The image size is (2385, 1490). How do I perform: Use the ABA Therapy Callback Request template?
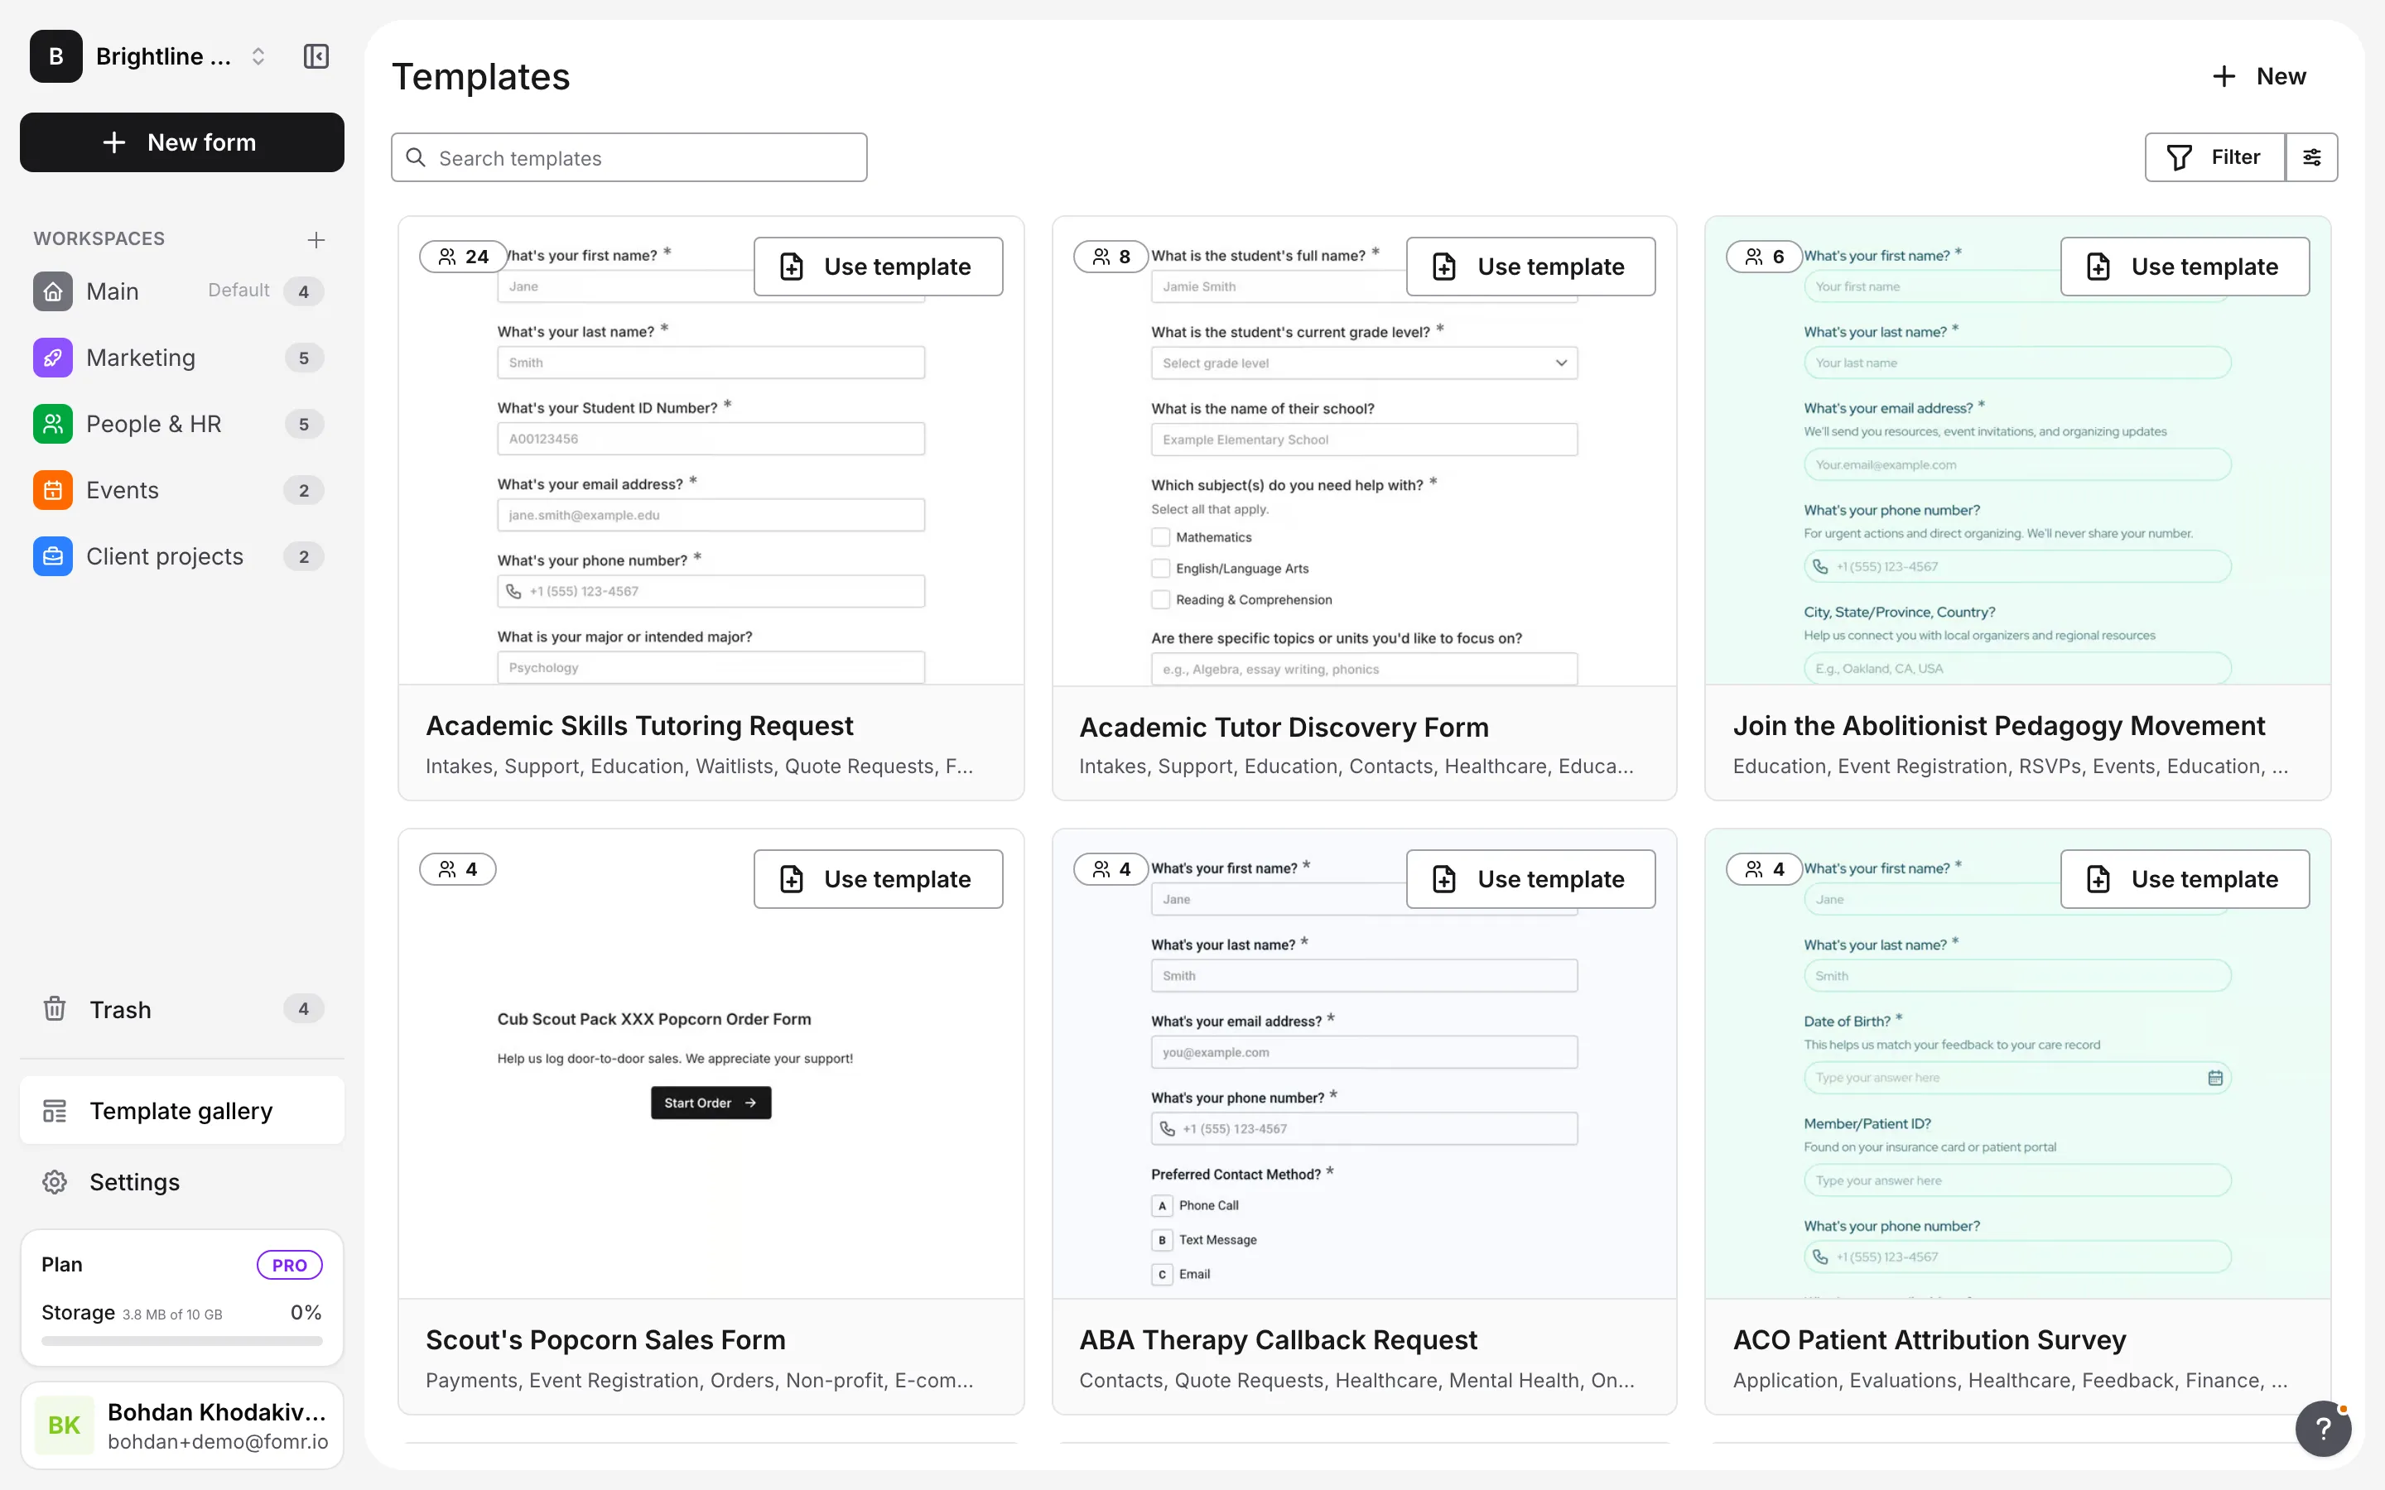tap(1530, 879)
